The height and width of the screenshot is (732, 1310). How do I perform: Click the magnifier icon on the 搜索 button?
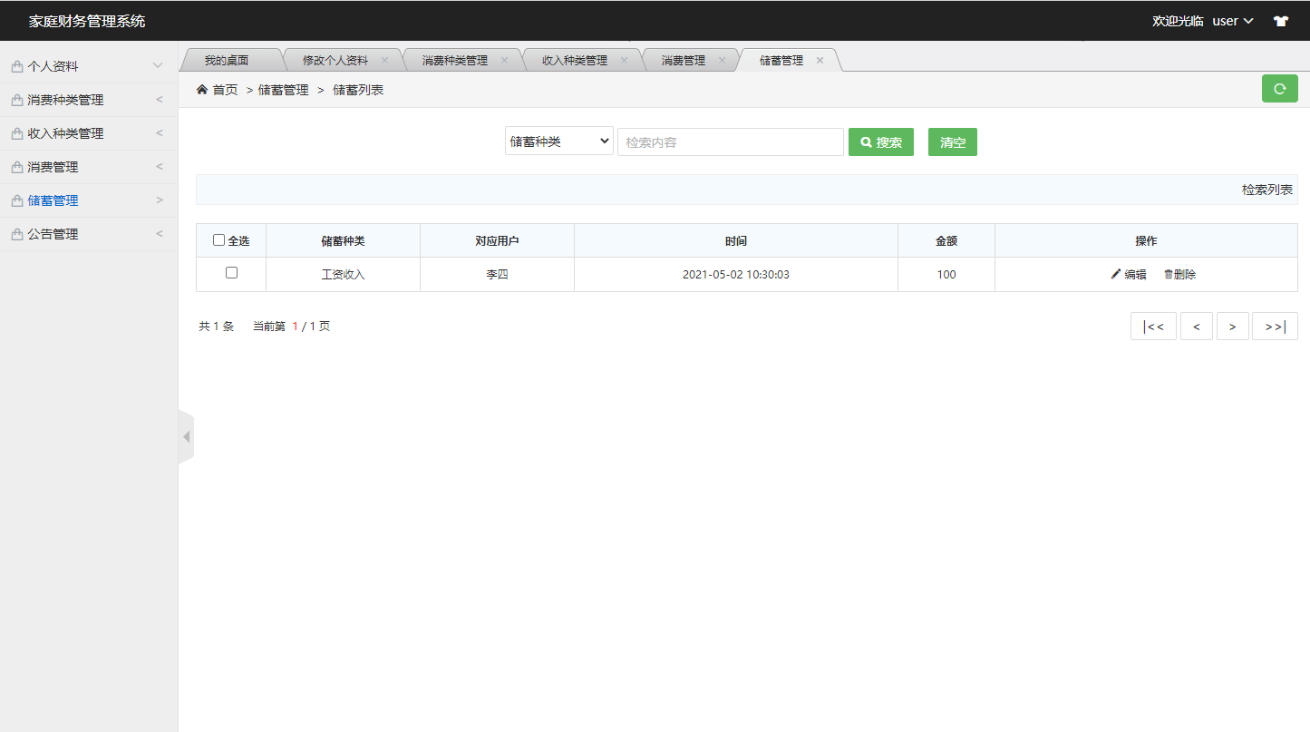pos(867,142)
